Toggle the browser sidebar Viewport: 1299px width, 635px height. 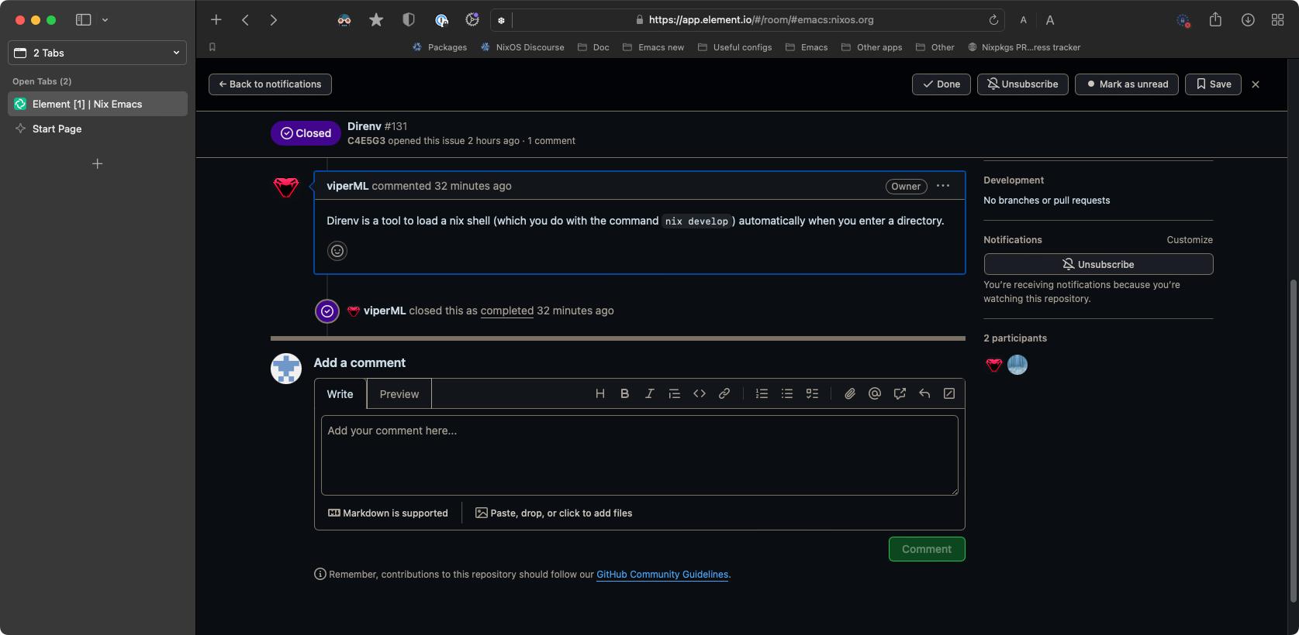click(83, 20)
